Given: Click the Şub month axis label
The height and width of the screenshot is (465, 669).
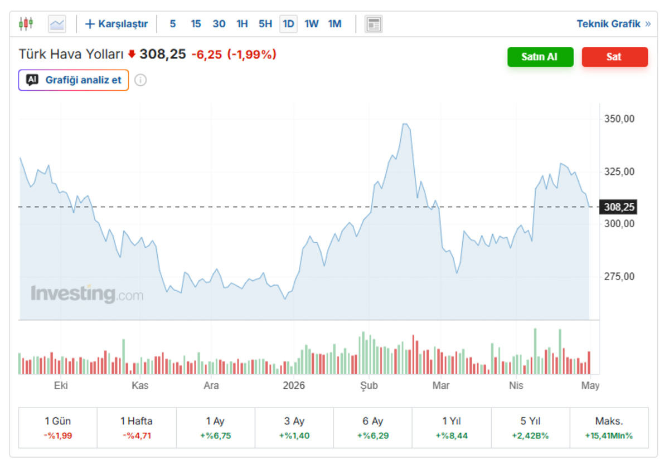Looking at the screenshot, I should tap(369, 385).
